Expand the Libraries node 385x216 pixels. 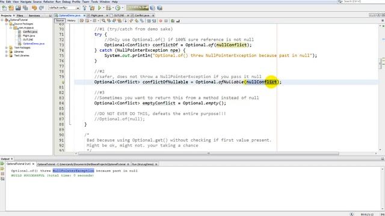tap(7, 52)
